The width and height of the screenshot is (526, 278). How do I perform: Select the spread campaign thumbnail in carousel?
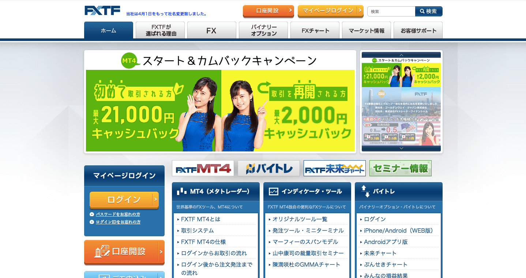pos(401,131)
